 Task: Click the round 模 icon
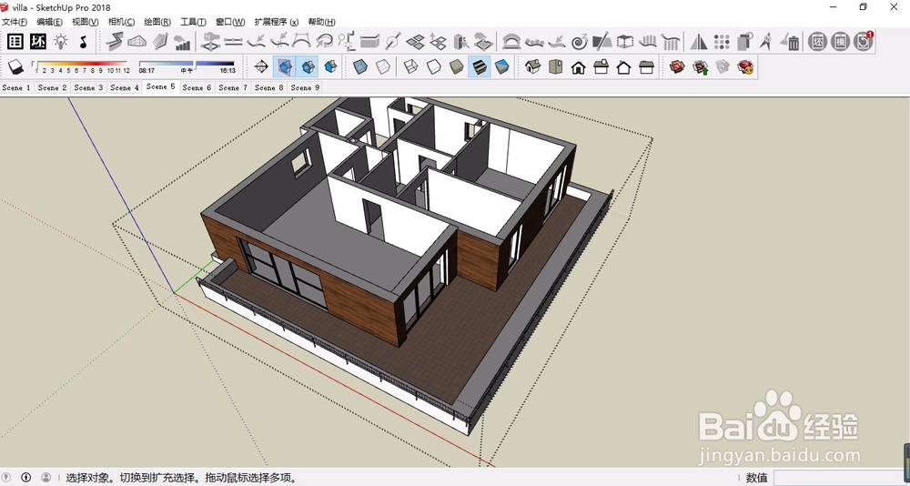[840, 41]
